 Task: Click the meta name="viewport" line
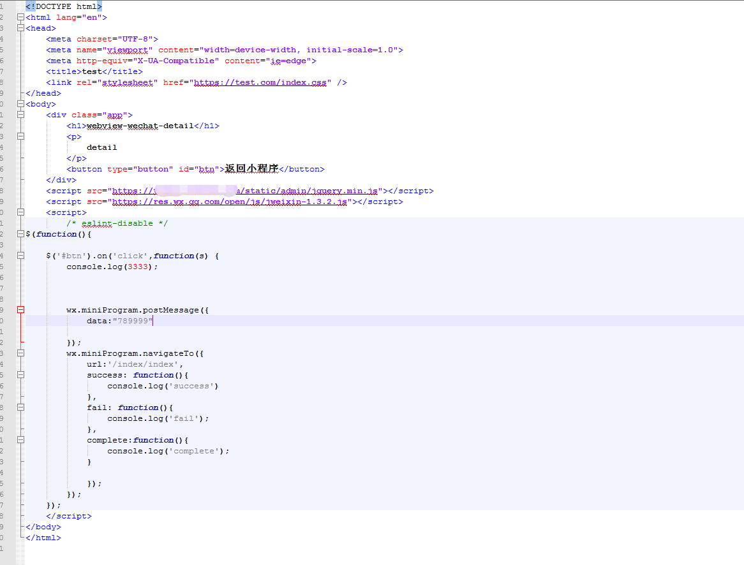pyautogui.click(x=225, y=50)
